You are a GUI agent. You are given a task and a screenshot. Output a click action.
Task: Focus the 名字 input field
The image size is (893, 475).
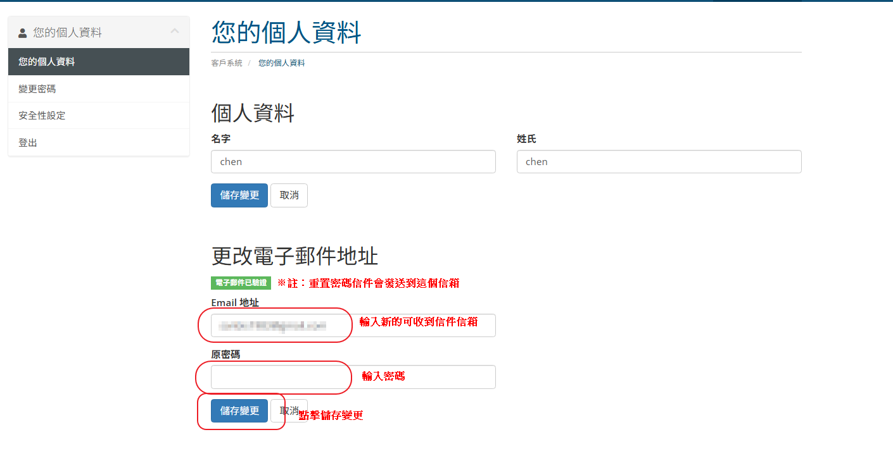click(353, 162)
